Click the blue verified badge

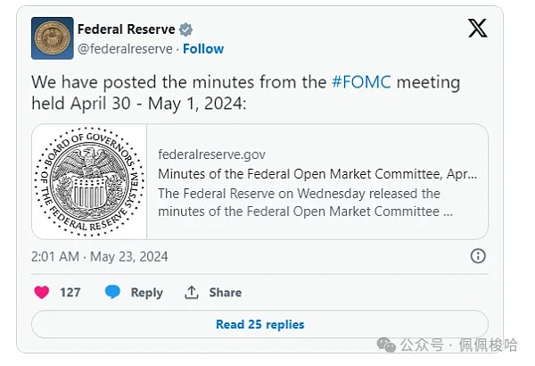185,29
